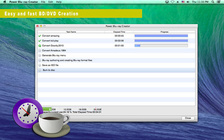Click the Thu 11:30 PM clock
Viewport: 224px width, 140px height.
click(x=200, y=2)
